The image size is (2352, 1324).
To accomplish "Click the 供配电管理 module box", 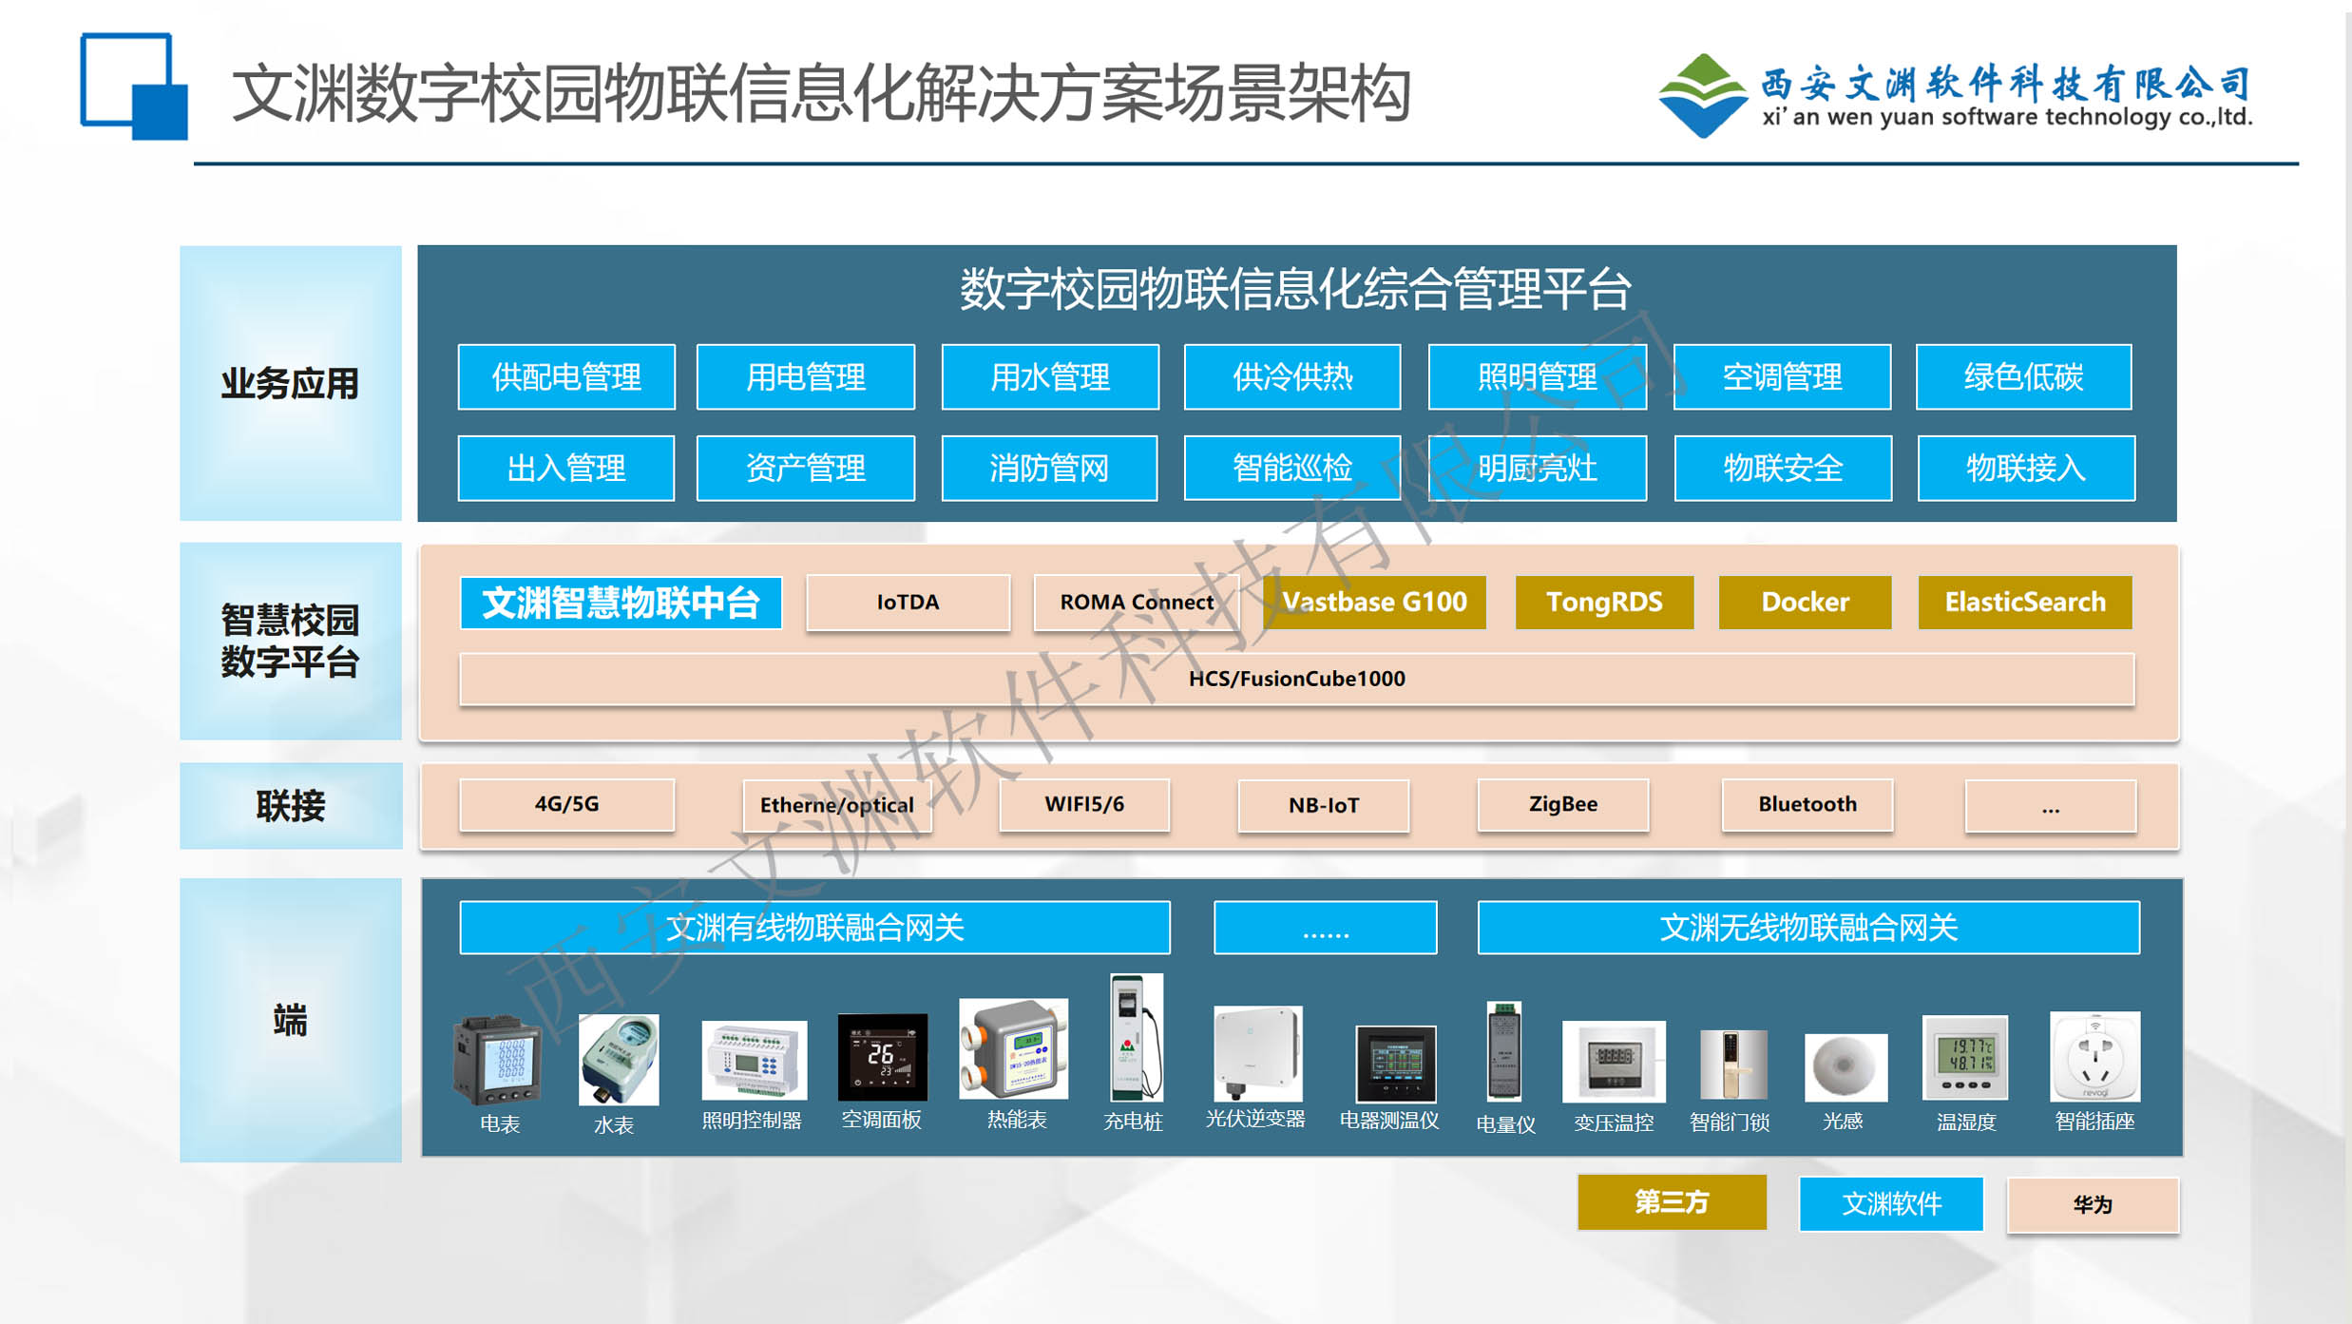I will [x=566, y=377].
